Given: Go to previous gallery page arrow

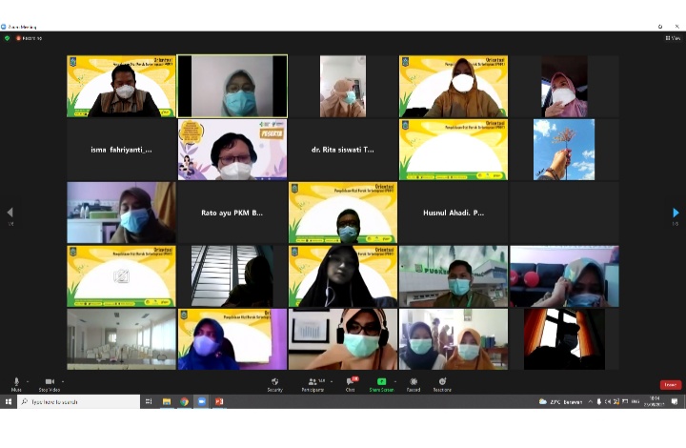Looking at the screenshot, I should pos(10,214).
